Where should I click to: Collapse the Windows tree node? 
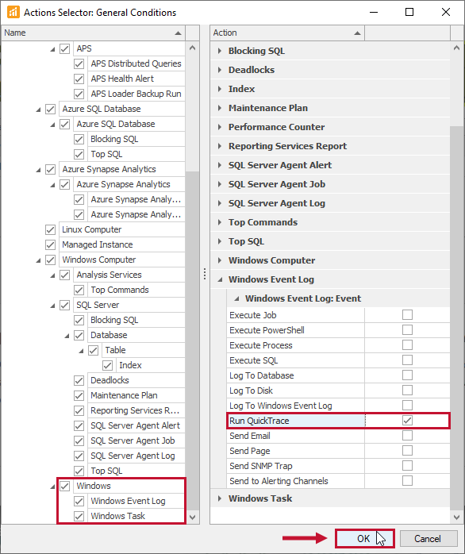pyautogui.click(x=52, y=487)
